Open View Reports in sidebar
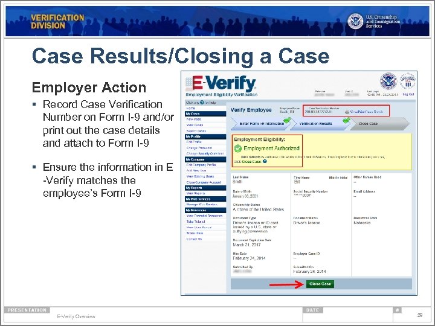This screenshot has width=435, height=326. (196, 193)
